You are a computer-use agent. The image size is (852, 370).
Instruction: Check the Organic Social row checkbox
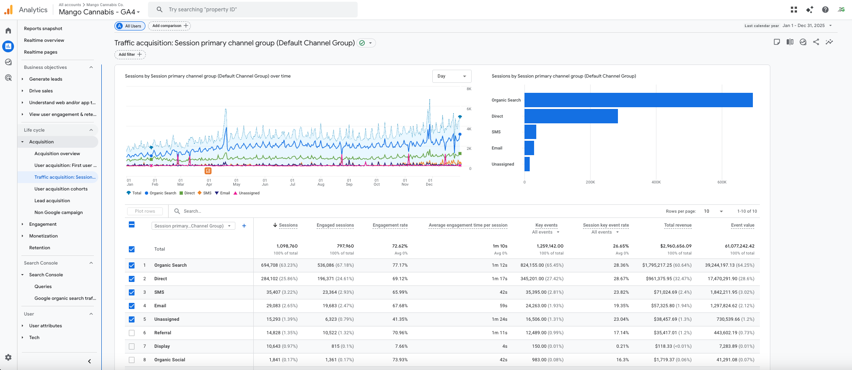[x=132, y=360]
